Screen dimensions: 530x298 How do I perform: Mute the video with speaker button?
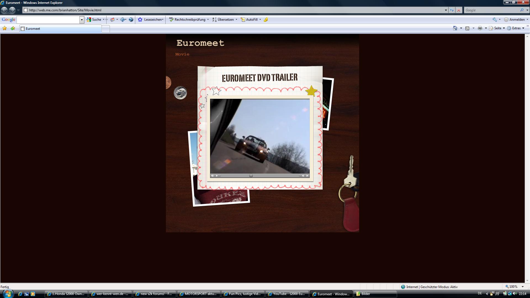click(x=212, y=176)
